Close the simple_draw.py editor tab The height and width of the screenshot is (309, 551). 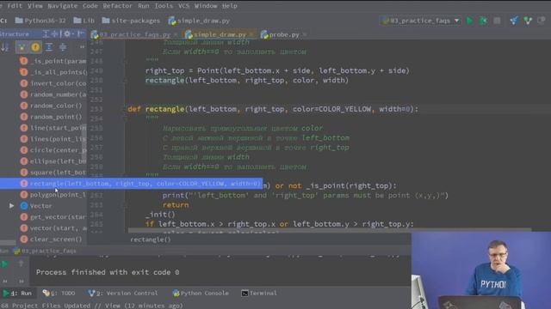(x=251, y=34)
